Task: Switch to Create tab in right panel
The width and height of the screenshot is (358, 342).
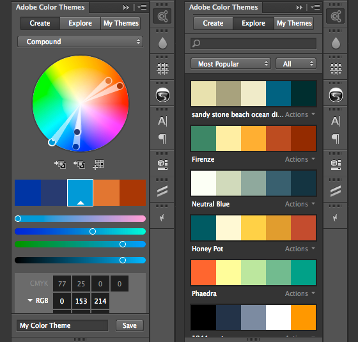Action: click(214, 23)
